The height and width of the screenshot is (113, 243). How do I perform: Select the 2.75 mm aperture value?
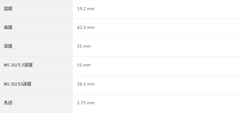86,103
